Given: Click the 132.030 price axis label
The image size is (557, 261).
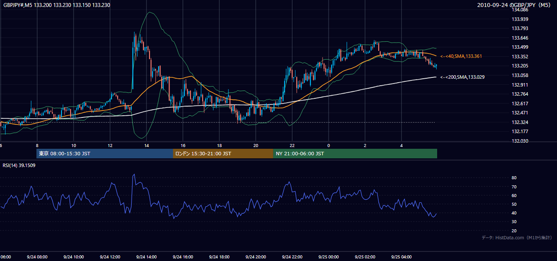Looking at the screenshot, I should click(x=520, y=141).
